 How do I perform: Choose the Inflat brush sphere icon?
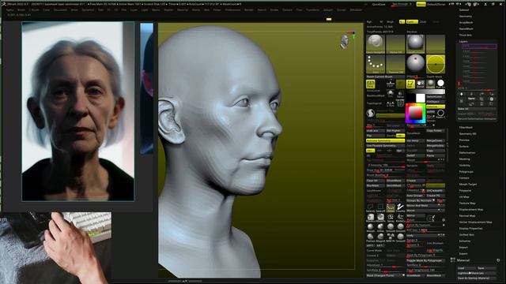coord(381,227)
